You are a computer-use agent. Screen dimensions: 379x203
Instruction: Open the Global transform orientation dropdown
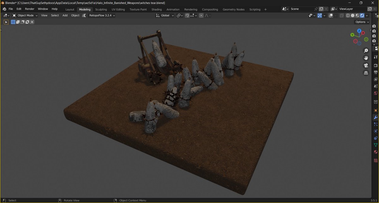(x=165, y=15)
